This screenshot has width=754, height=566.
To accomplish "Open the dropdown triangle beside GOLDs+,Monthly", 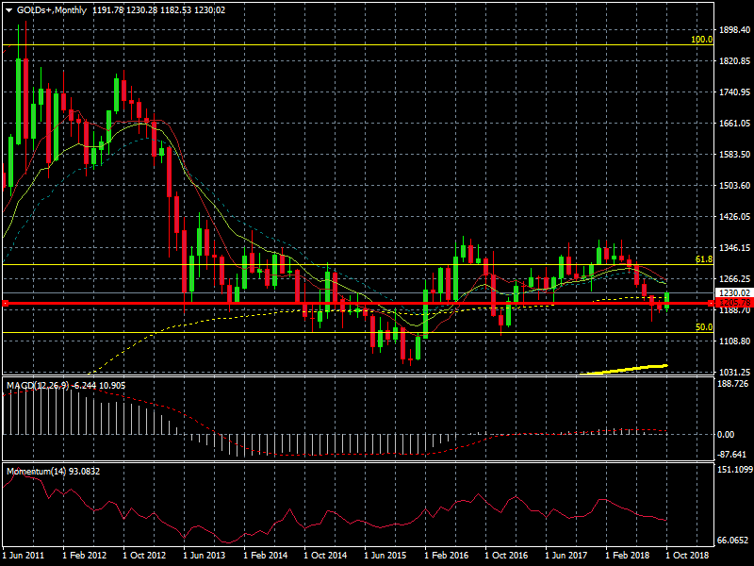I will pyautogui.click(x=8, y=8).
